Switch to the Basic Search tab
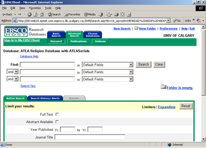This screenshot has height=148, width=206. (56, 35)
